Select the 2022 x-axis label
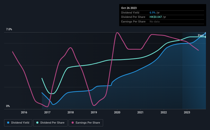This screenshot has height=130, width=210. point(164,112)
